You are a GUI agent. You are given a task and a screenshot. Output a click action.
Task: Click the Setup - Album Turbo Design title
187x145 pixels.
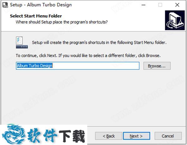coord(41,5)
